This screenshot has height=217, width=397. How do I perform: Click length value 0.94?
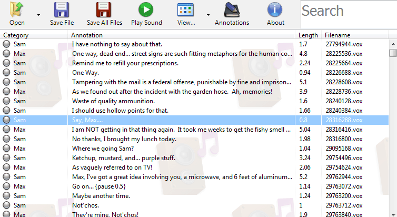304,73
